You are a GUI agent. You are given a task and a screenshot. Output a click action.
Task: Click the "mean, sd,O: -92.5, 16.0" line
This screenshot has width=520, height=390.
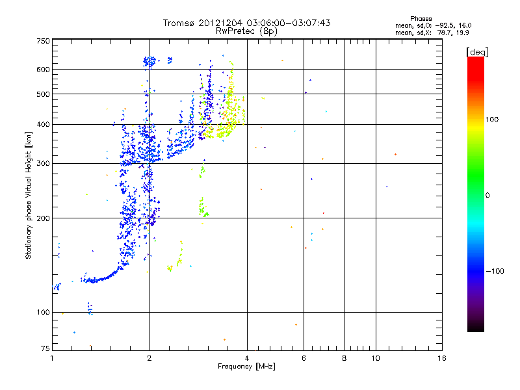point(433,25)
